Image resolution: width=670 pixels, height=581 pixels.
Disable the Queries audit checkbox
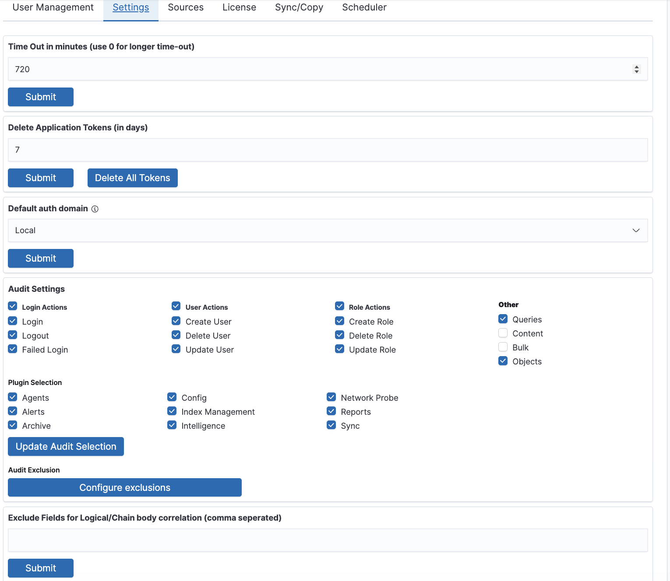coord(503,319)
